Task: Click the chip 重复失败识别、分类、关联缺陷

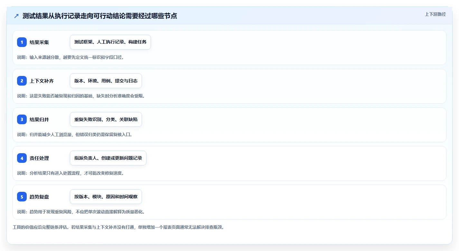Action: pyautogui.click(x=106, y=119)
